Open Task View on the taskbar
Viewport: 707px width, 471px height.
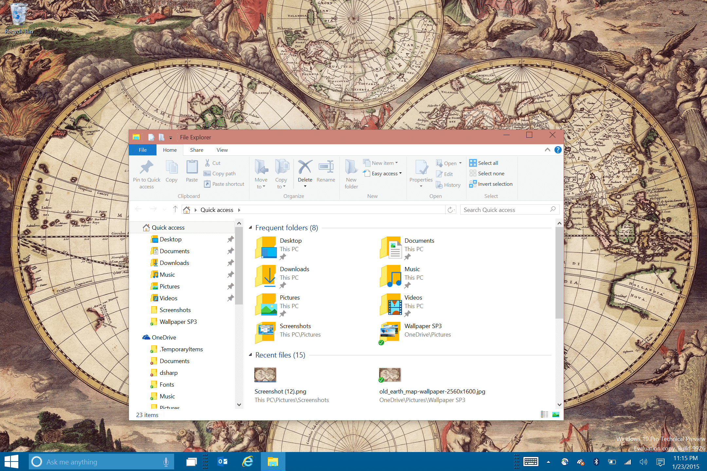tap(191, 462)
